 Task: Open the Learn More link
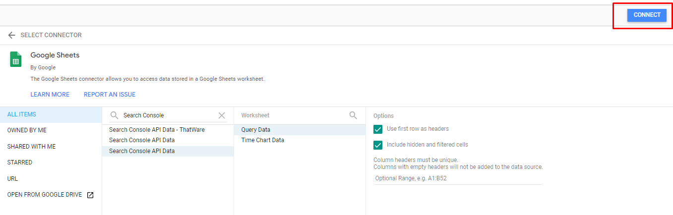50,95
